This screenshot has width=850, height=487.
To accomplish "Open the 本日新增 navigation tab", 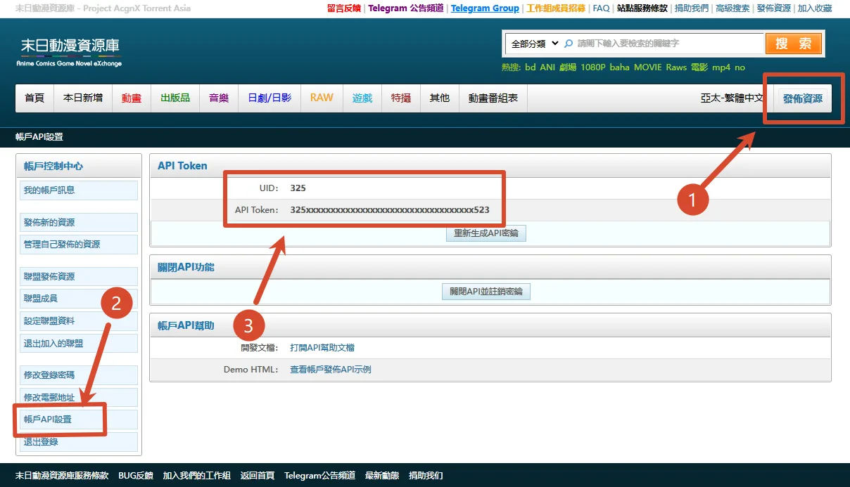I will [x=83, y=98].
